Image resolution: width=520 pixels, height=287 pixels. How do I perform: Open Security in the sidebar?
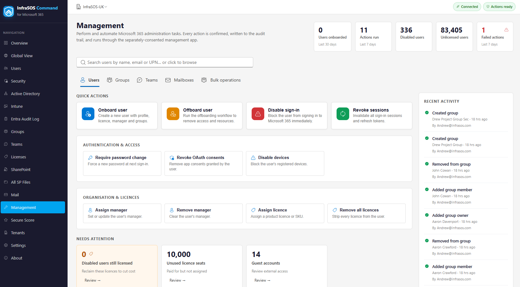tap(33, 81)
